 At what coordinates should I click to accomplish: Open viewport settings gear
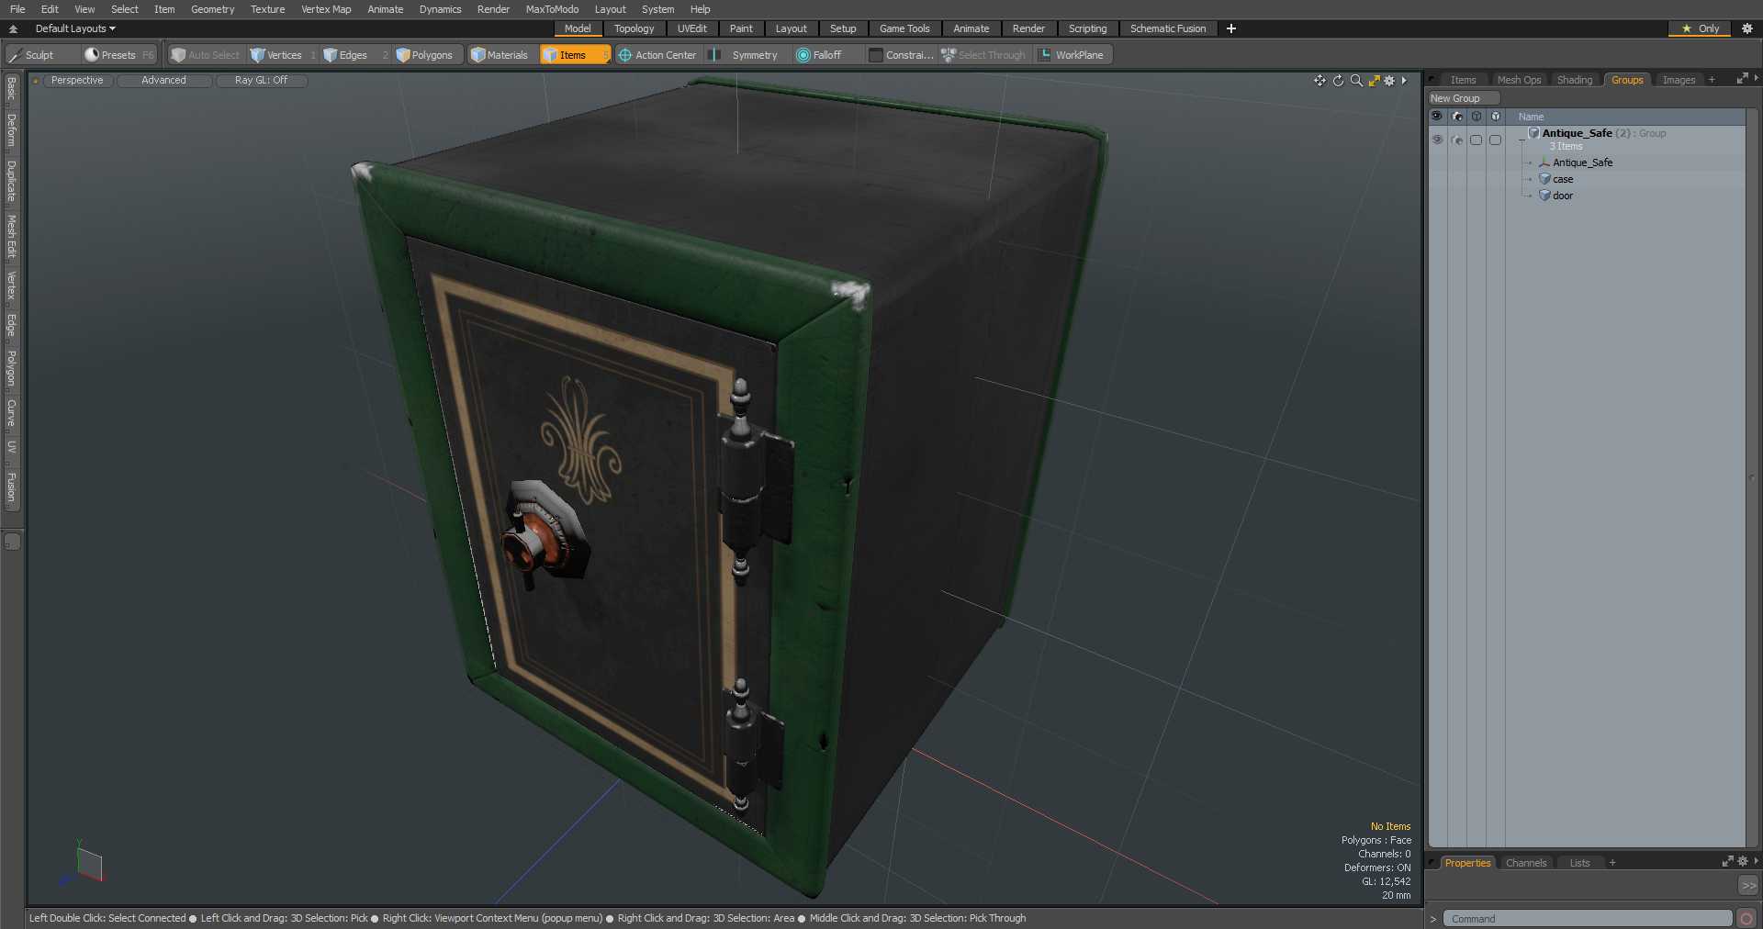1389,81
